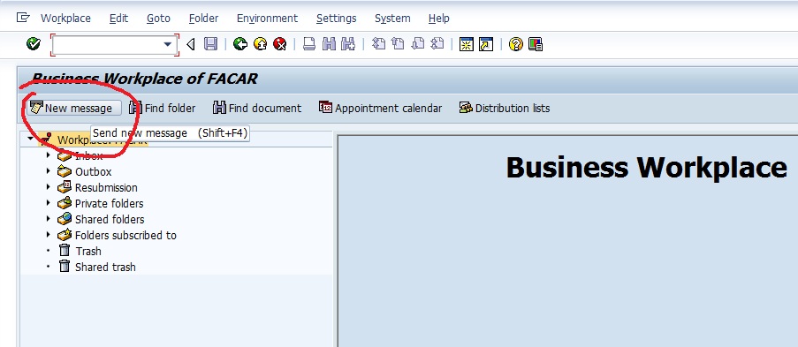
Task: Expand the Outbox tree node
Action: [x=49, y=171]
